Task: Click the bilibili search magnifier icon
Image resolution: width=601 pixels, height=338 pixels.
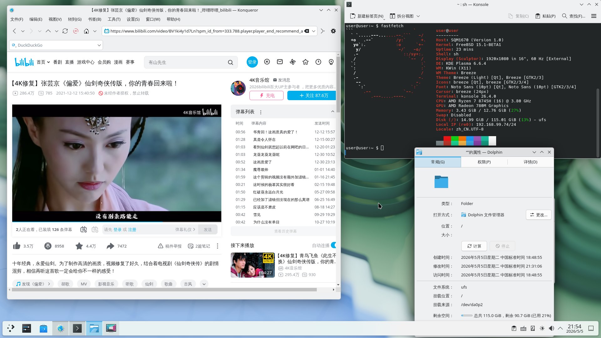Action: coord(230,62)
